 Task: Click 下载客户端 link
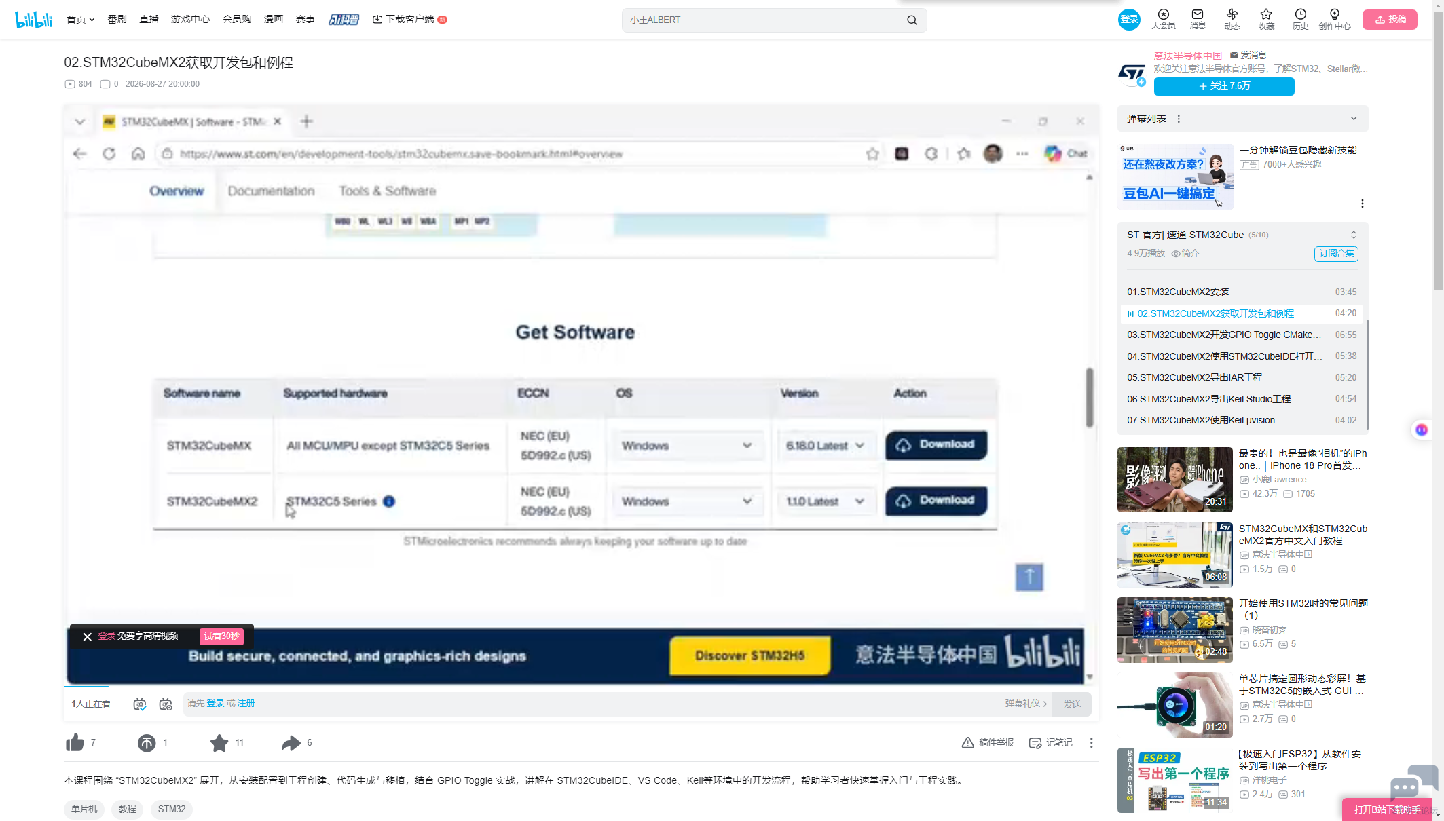click(x=409, y=20)
